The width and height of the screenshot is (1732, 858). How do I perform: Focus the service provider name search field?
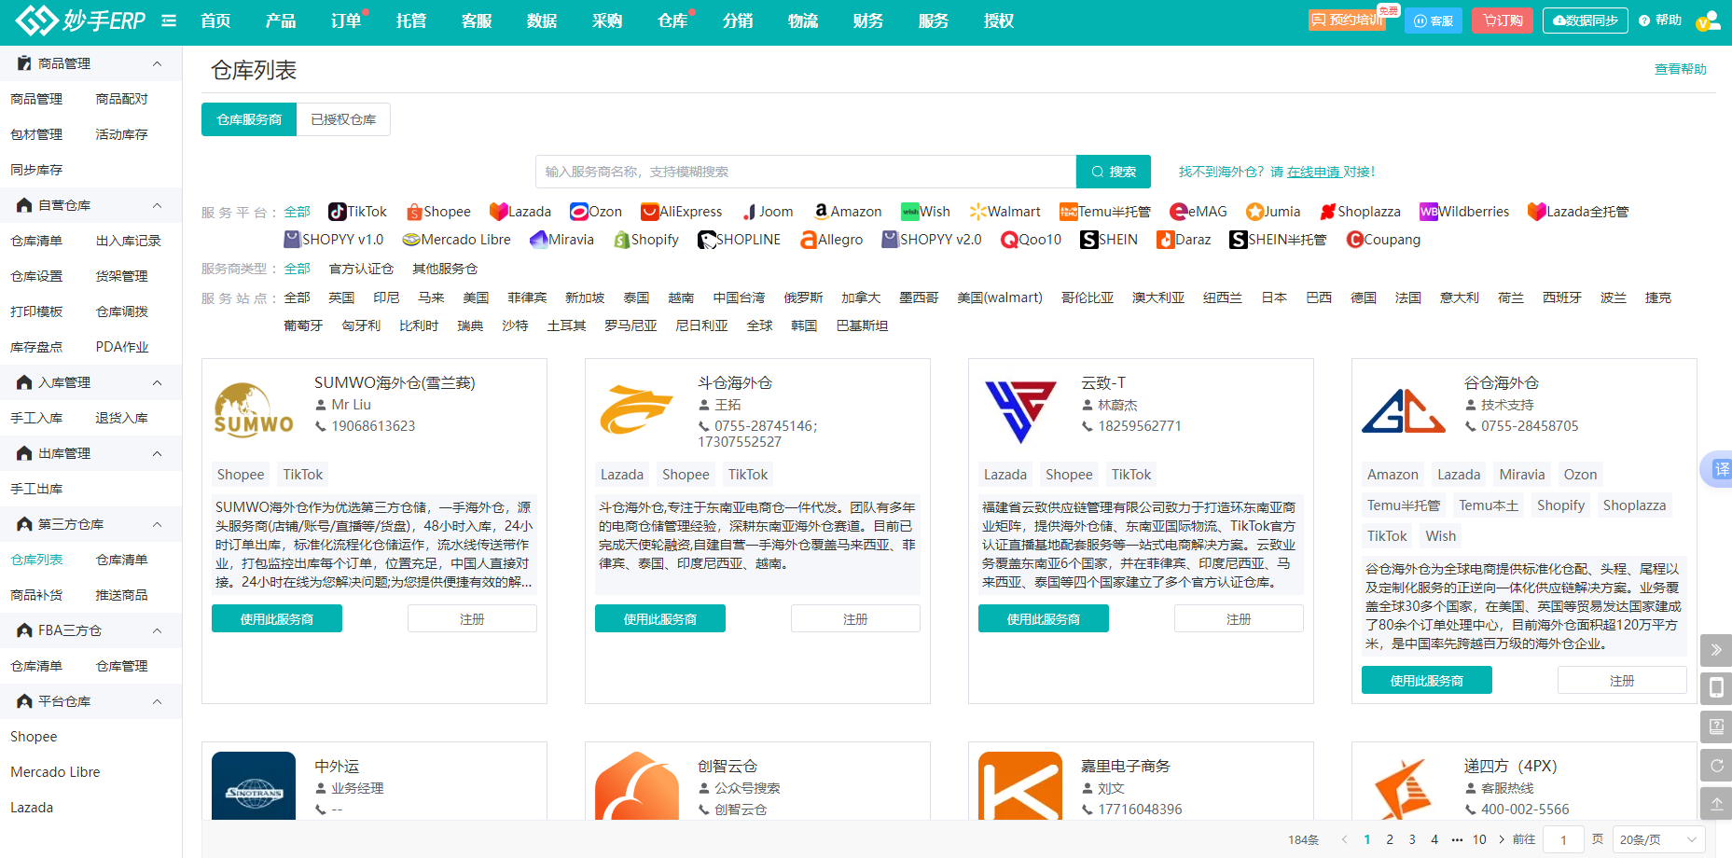(806, 172)
